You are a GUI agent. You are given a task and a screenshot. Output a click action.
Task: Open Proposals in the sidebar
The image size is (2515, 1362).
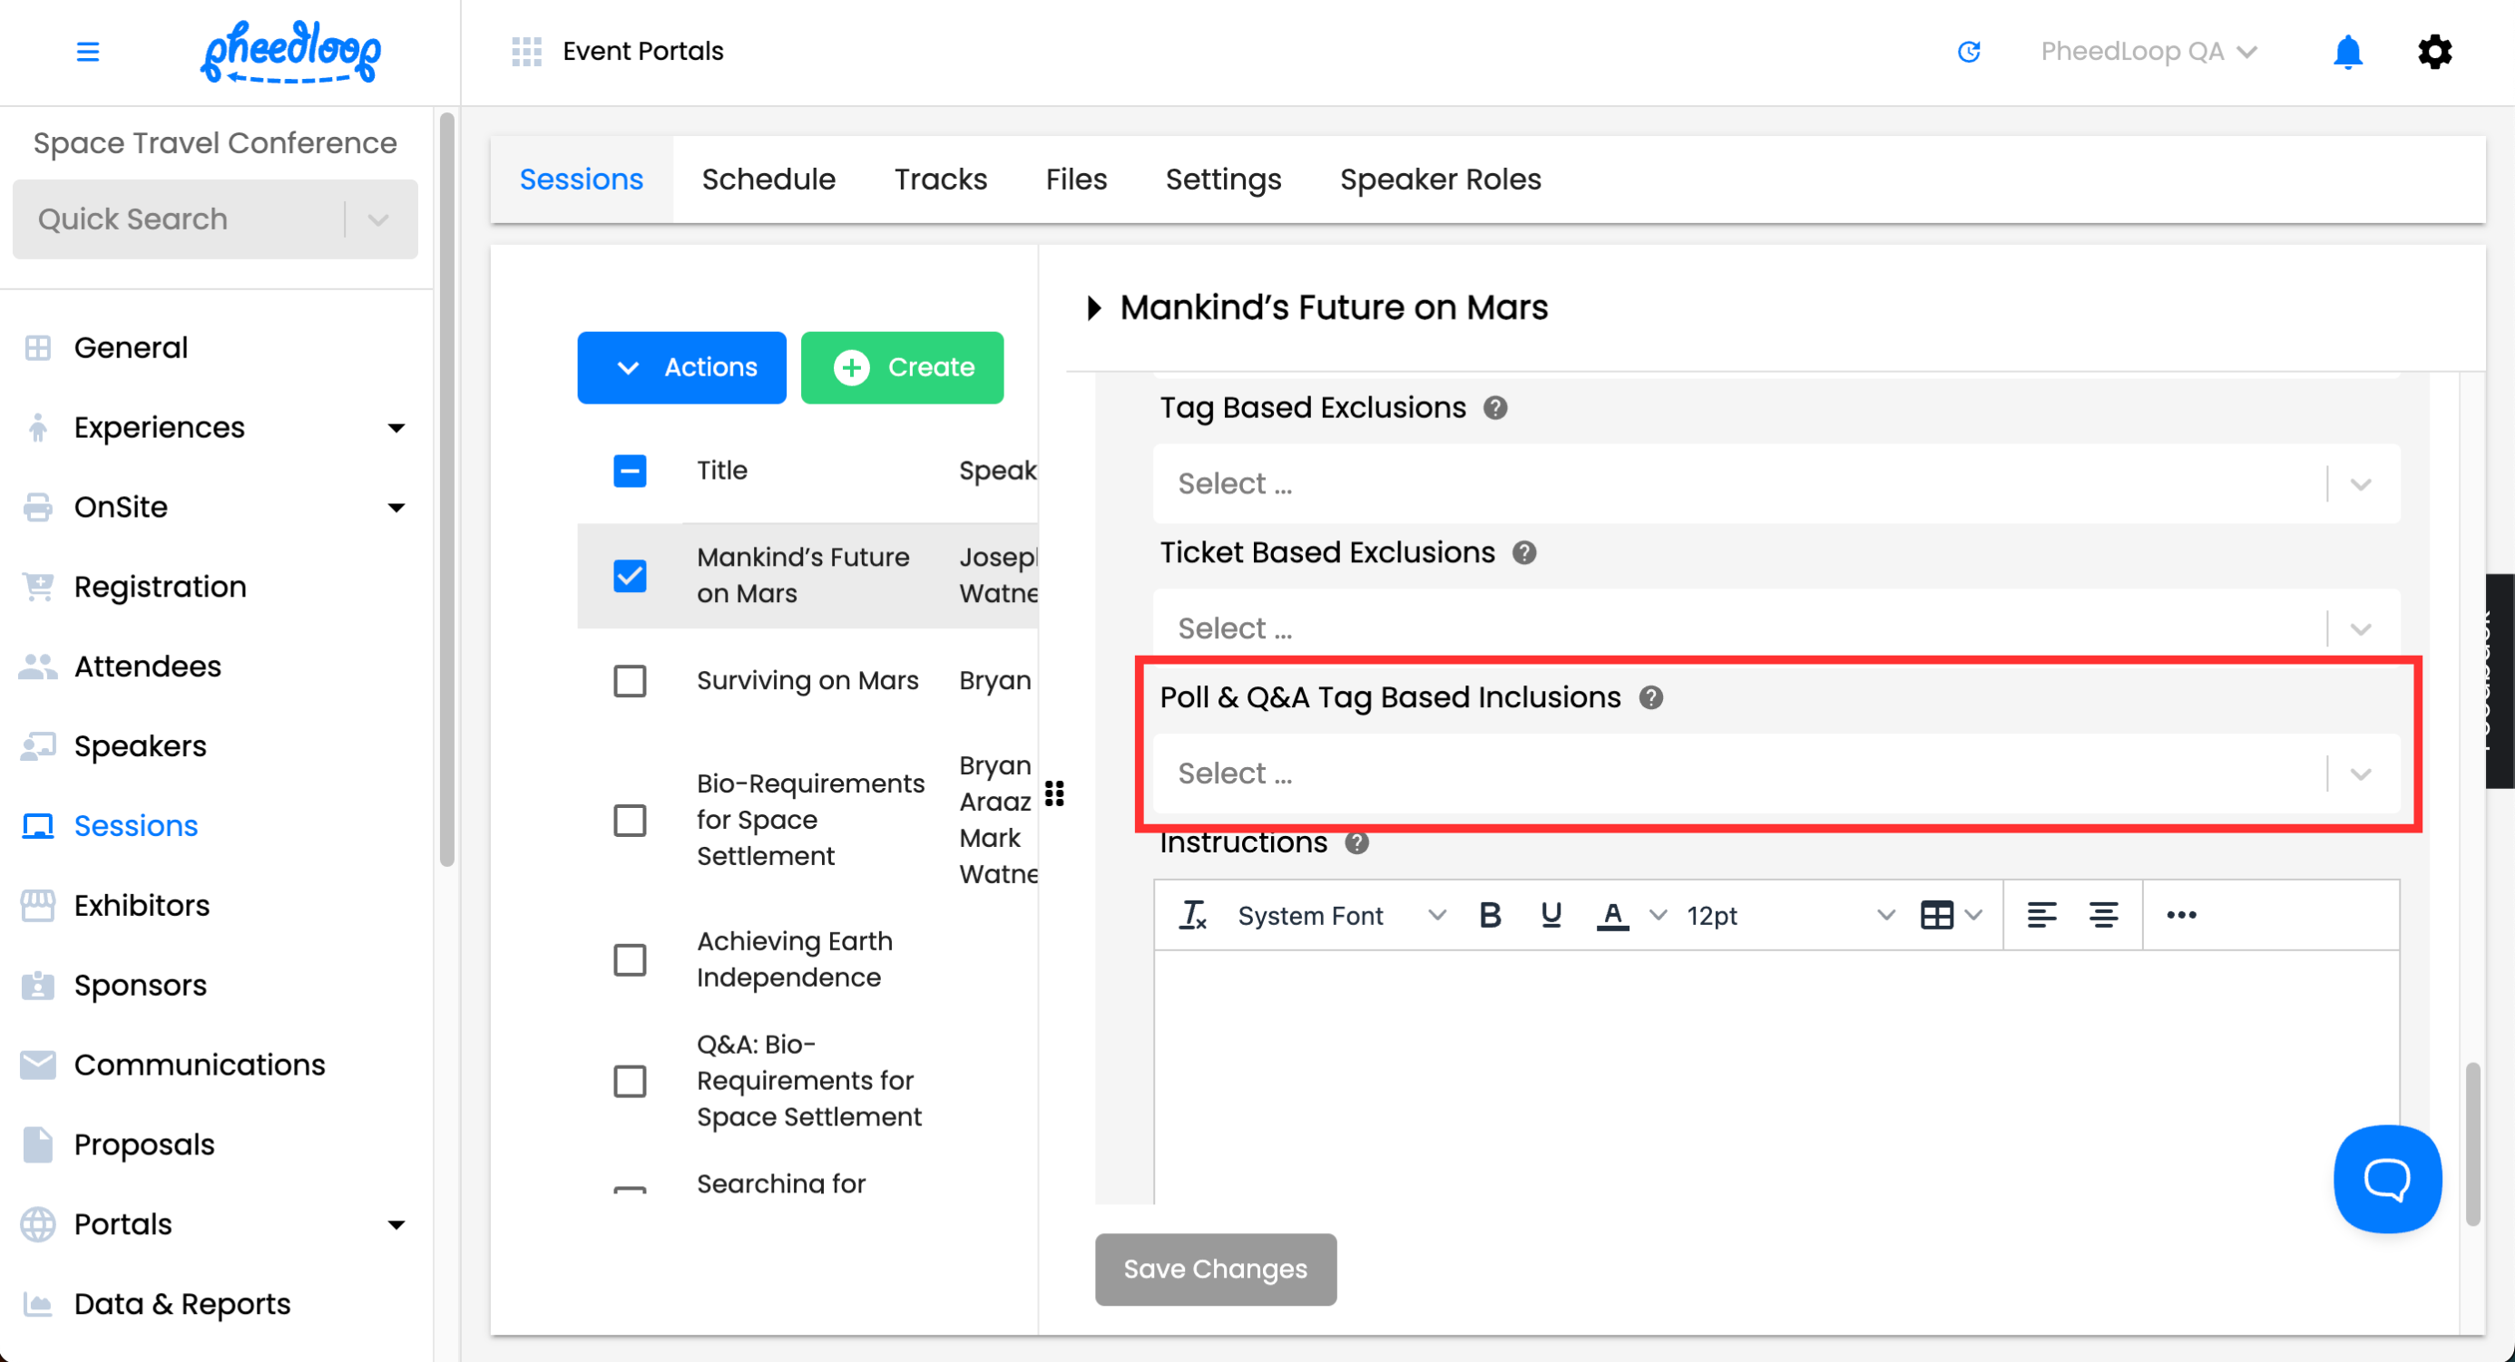pos(143,1145)
